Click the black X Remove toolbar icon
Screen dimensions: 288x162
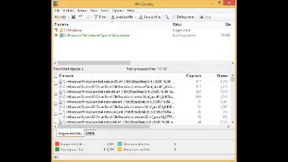(x=73, y=17)
